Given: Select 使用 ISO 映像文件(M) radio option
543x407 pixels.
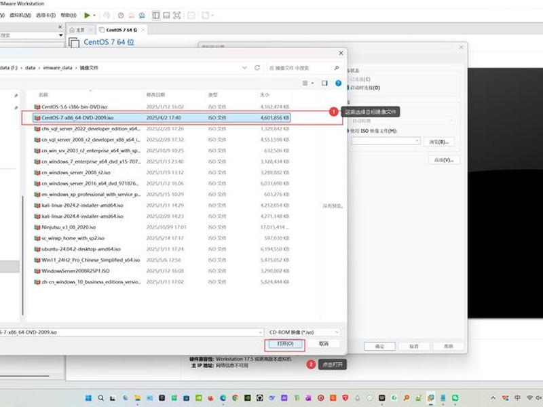Looking at the screenshot, I should tap(372, 131).
